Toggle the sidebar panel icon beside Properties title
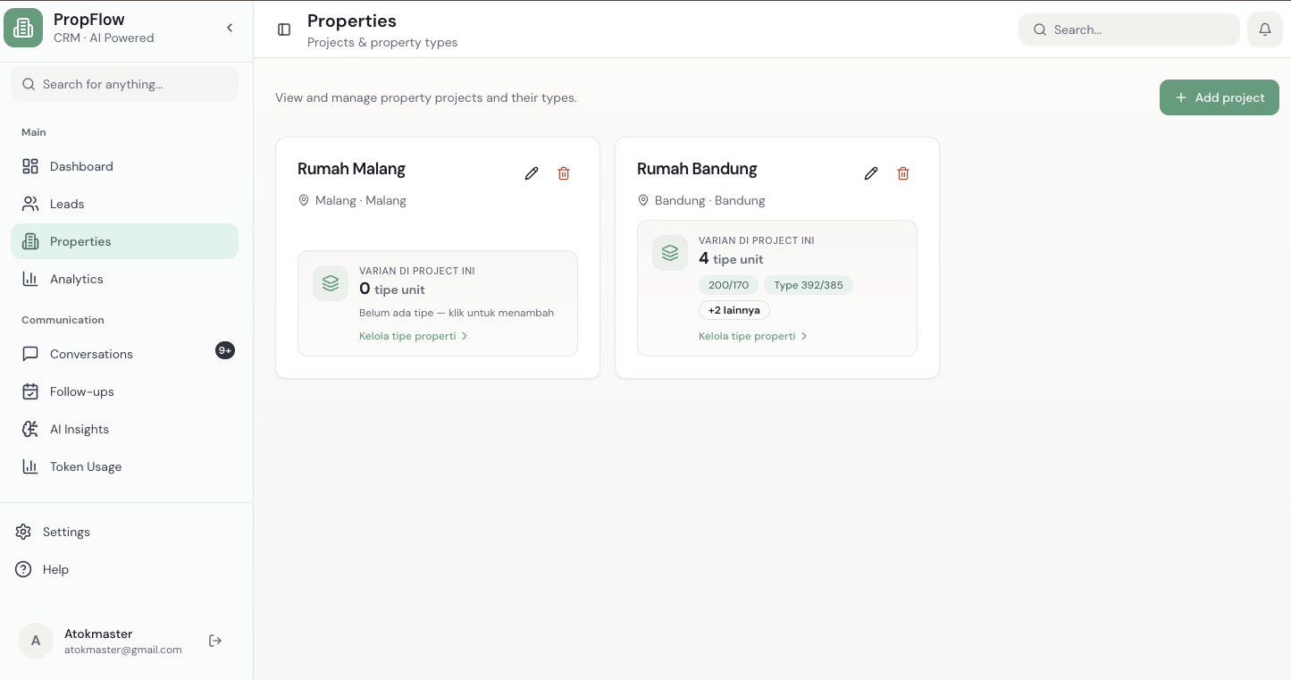This screenshot has height=680, width=1291. pos(284,29)
